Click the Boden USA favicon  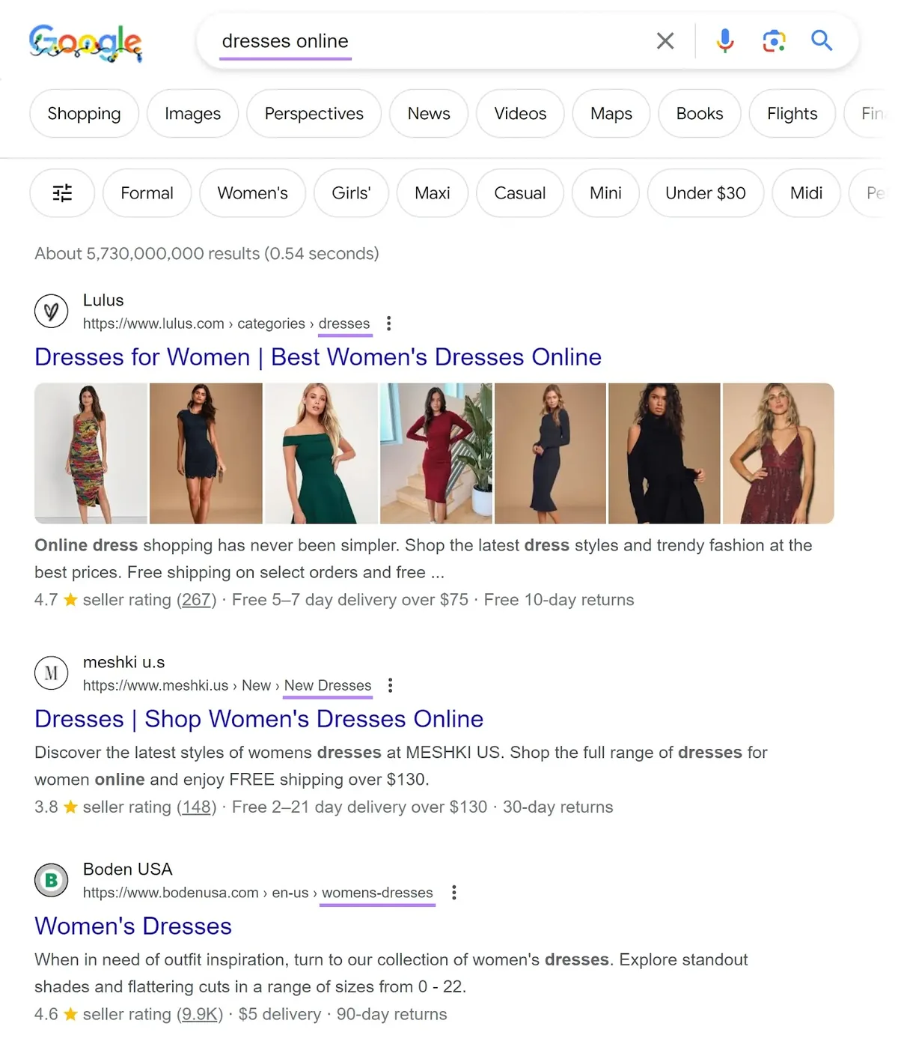[51, 880]
